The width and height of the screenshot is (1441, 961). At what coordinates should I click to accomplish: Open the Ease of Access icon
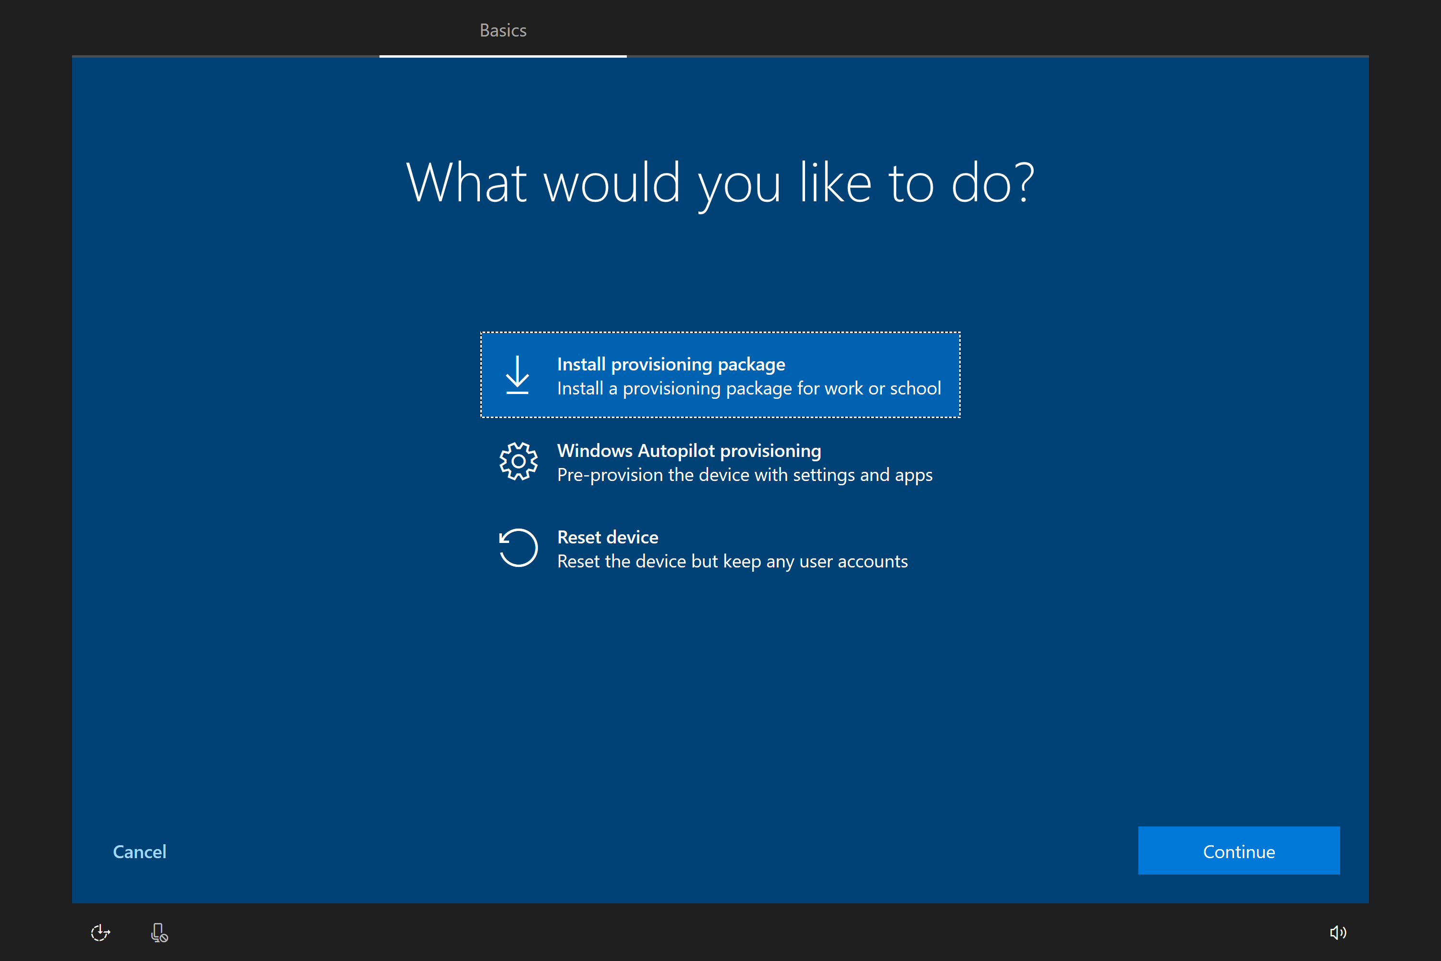pyautogui.click(x=100, y=932)
